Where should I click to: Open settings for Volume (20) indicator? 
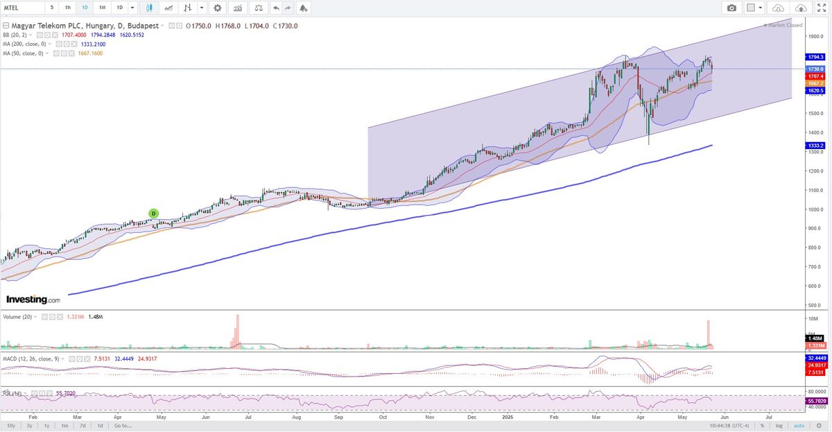(51, 316)
